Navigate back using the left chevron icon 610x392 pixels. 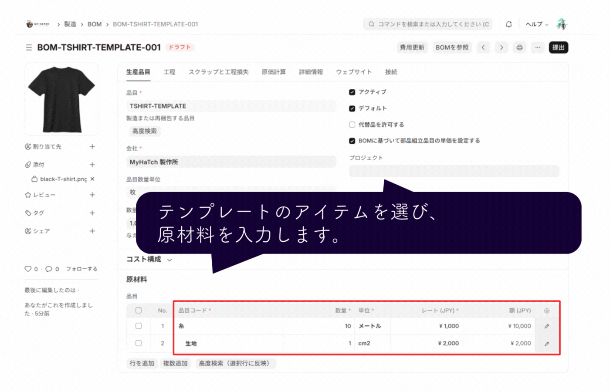pyautogui.click(x=483, y=47)
